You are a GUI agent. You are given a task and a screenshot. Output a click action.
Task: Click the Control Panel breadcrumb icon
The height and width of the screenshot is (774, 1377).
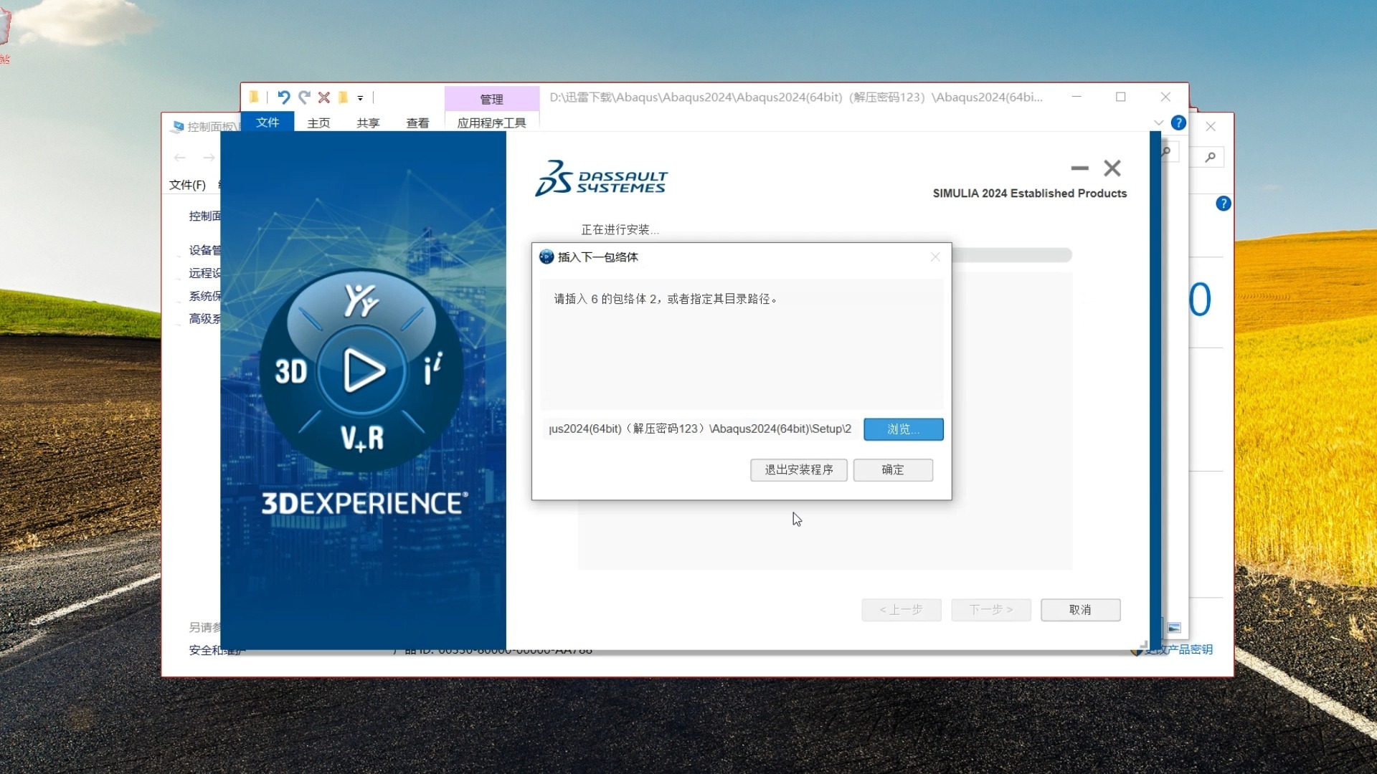[178, 127]
